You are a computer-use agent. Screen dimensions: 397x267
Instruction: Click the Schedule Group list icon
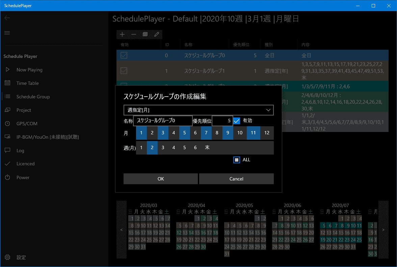coord(7,97)
